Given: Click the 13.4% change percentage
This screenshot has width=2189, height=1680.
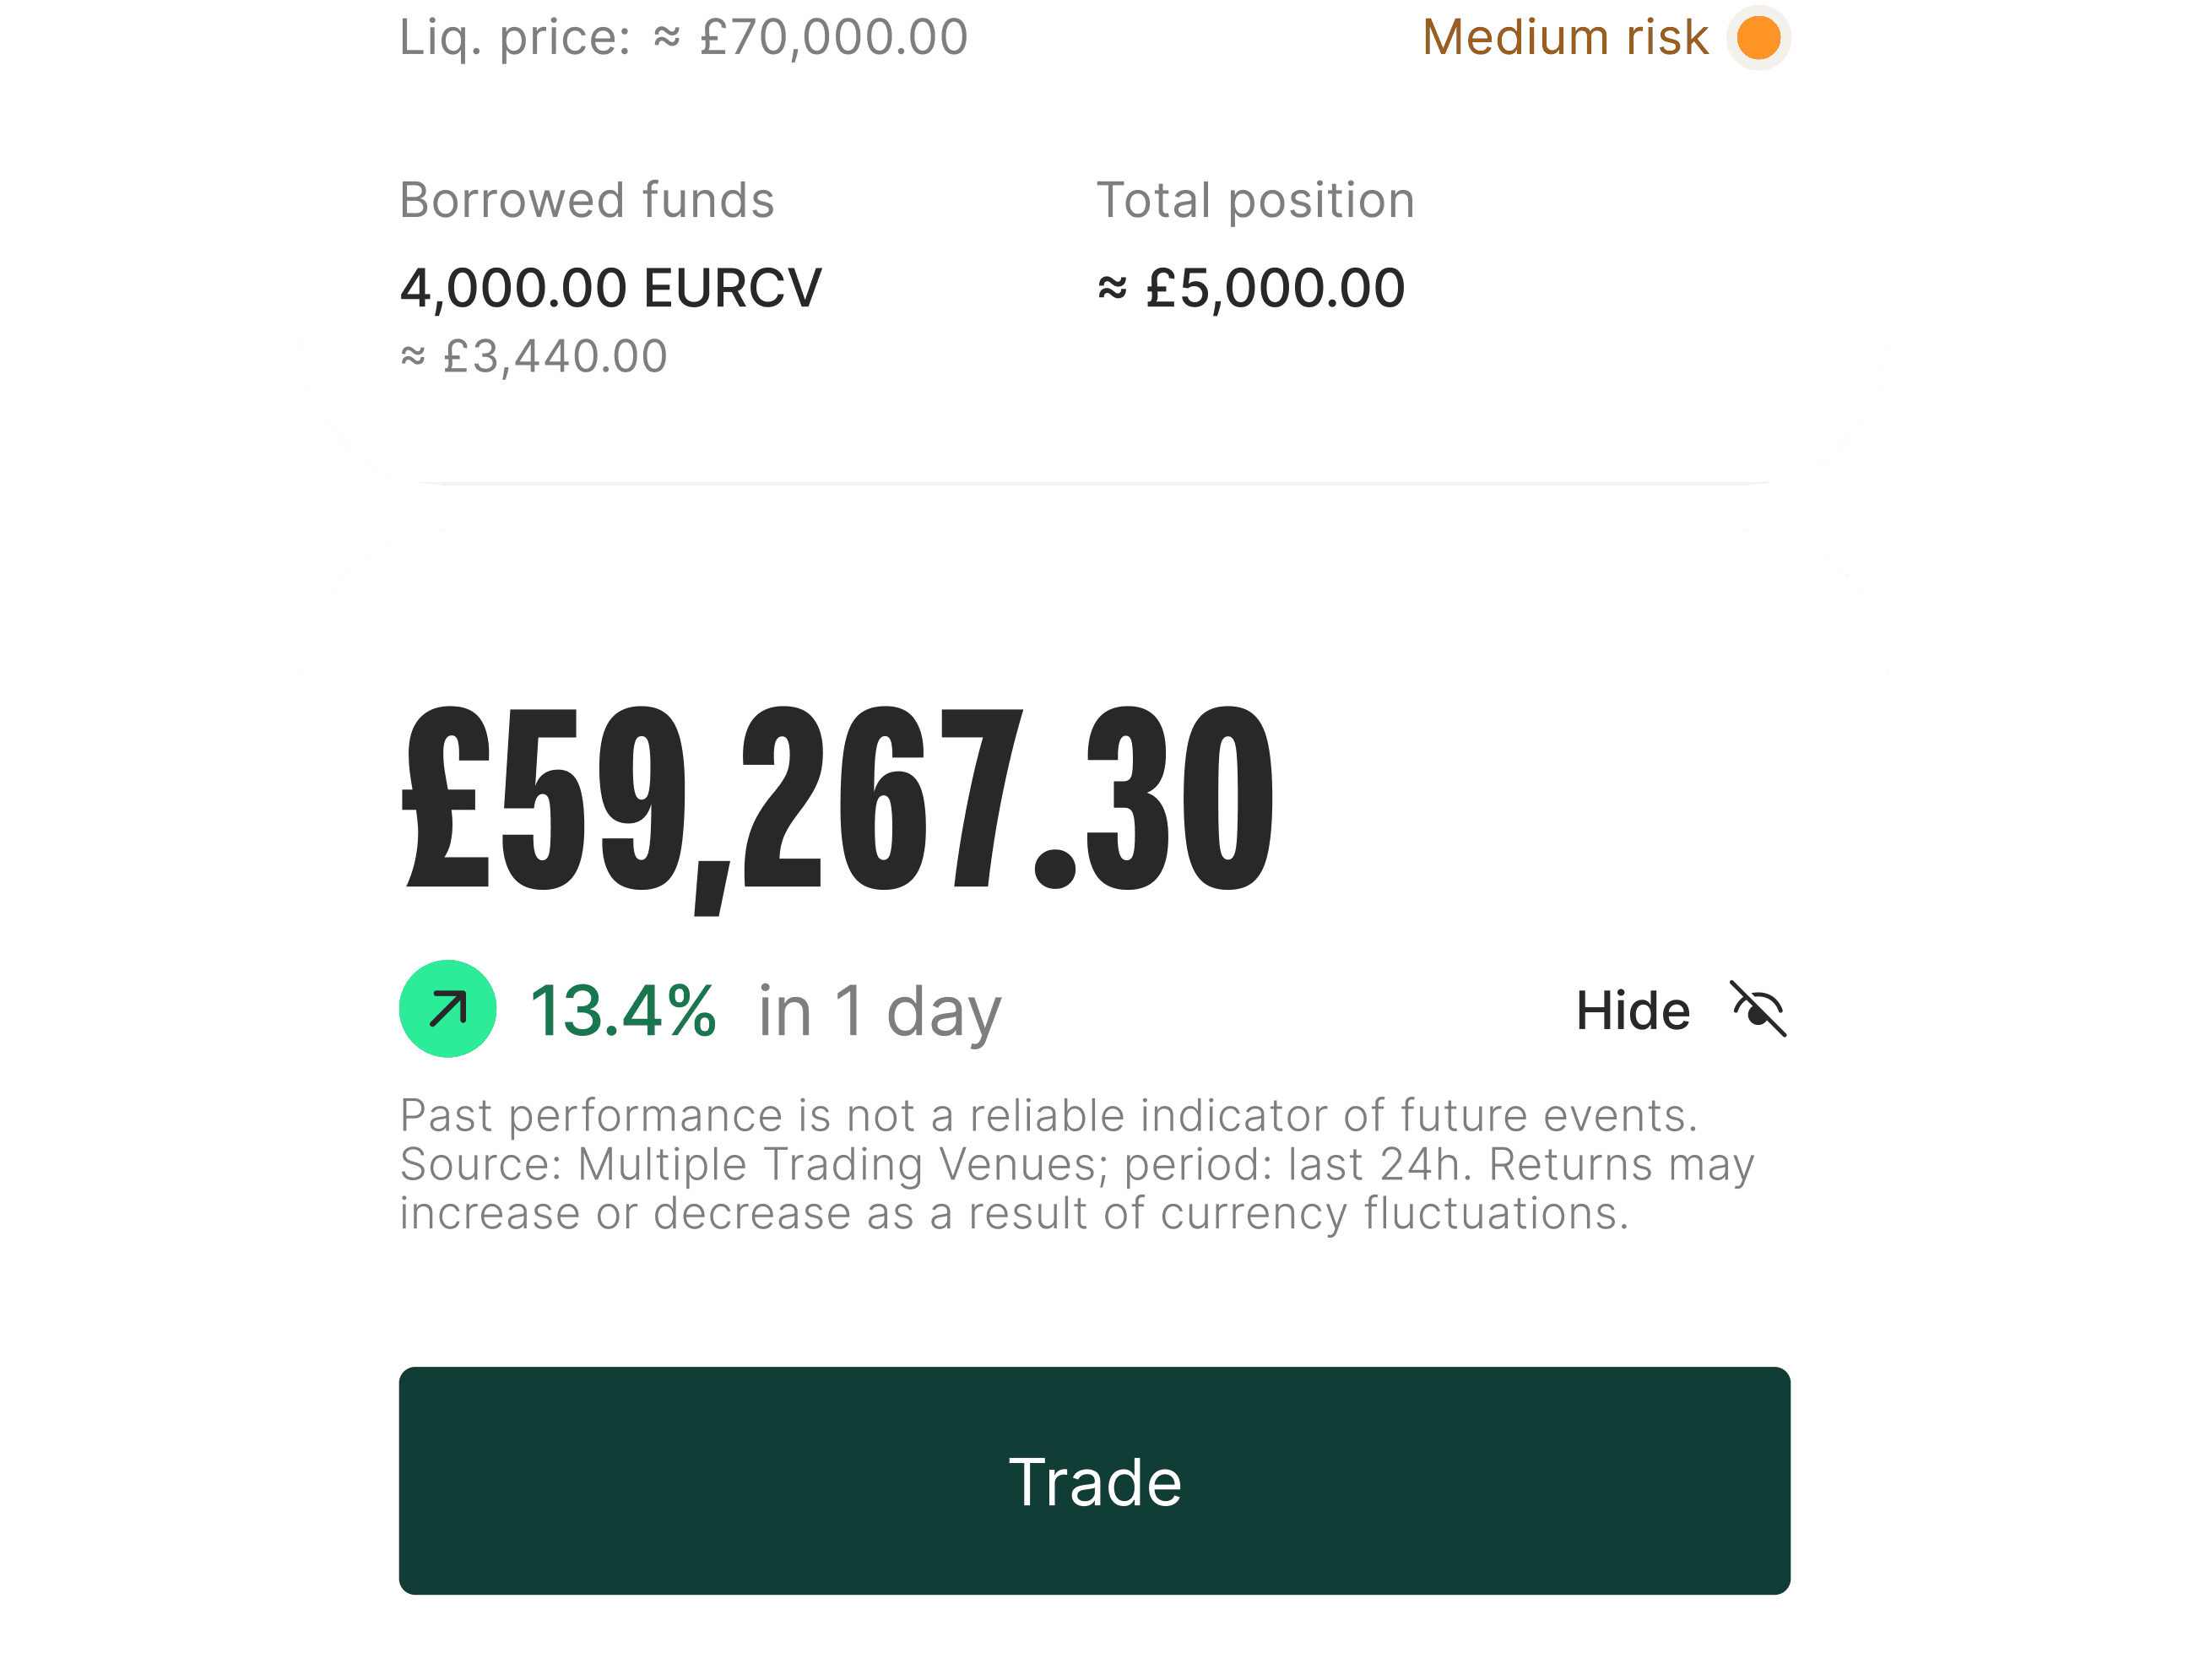Looking at the screenshot, I should (622, 1010).
